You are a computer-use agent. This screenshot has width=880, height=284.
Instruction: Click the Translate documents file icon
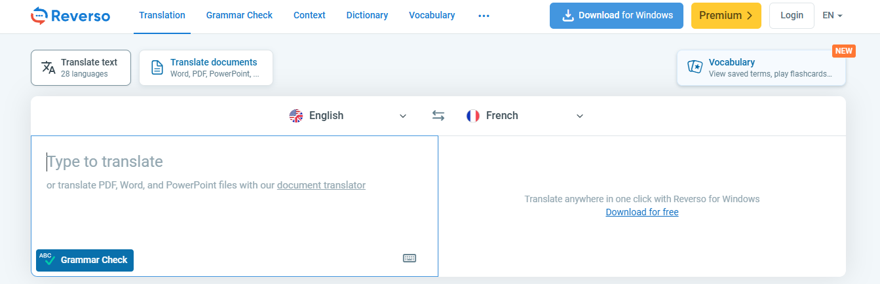(x=157, y=67)
